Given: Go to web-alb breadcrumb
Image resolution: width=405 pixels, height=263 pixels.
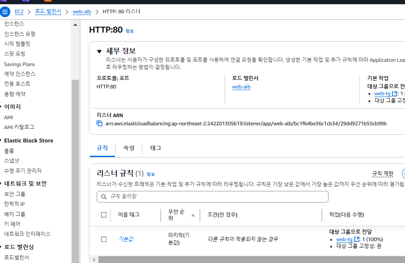Looking at the screenshot, I should (x=82, y=12).
